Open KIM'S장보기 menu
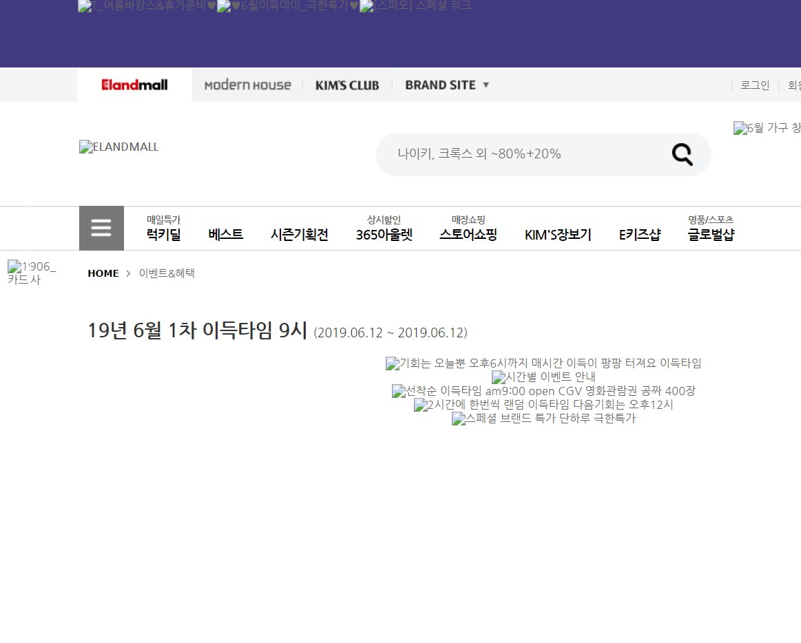Screen dimensions: 801x643 558,234
